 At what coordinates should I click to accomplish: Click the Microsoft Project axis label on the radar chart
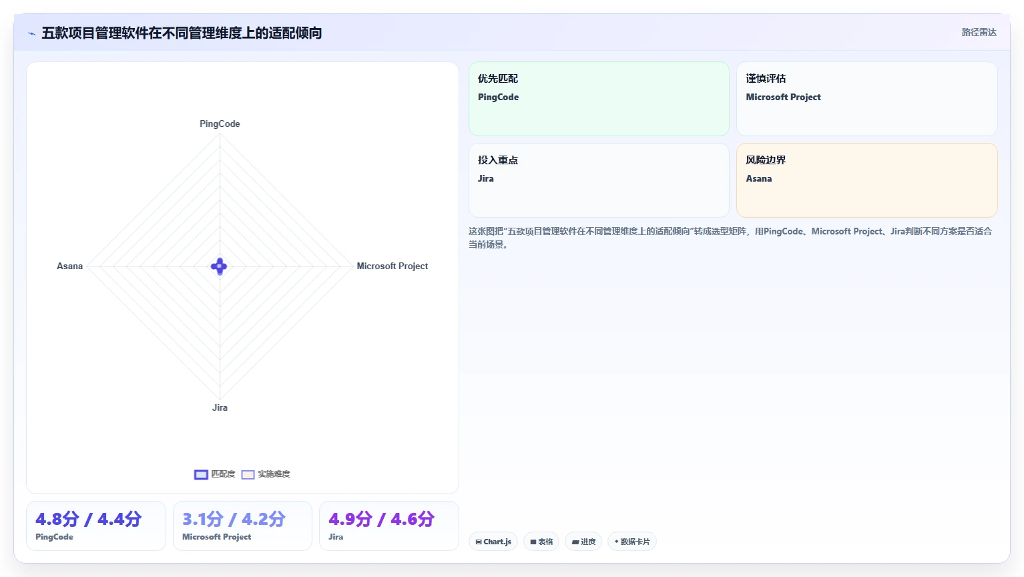tap(393, 266)
